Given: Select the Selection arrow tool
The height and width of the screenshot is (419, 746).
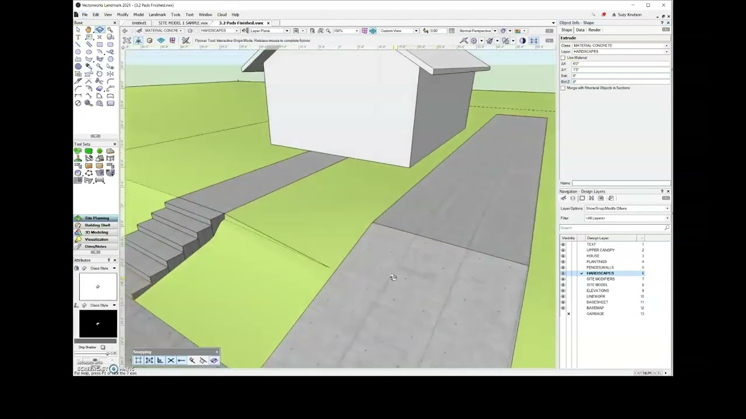Looking at the screenshot, I should (x=78, y=30).
